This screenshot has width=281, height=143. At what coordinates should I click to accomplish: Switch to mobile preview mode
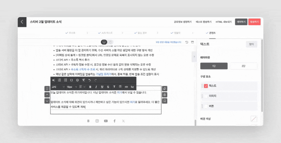click(x=110, y=42)
